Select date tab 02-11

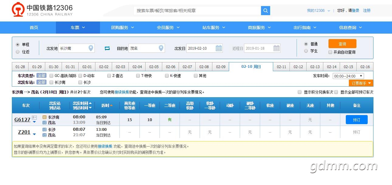click(x=281, y=67)
